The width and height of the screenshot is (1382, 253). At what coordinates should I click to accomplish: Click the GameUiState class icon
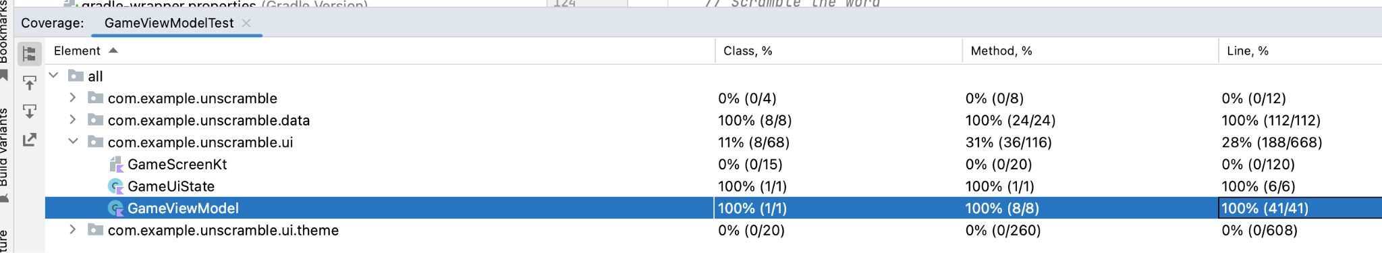(116, 186)
